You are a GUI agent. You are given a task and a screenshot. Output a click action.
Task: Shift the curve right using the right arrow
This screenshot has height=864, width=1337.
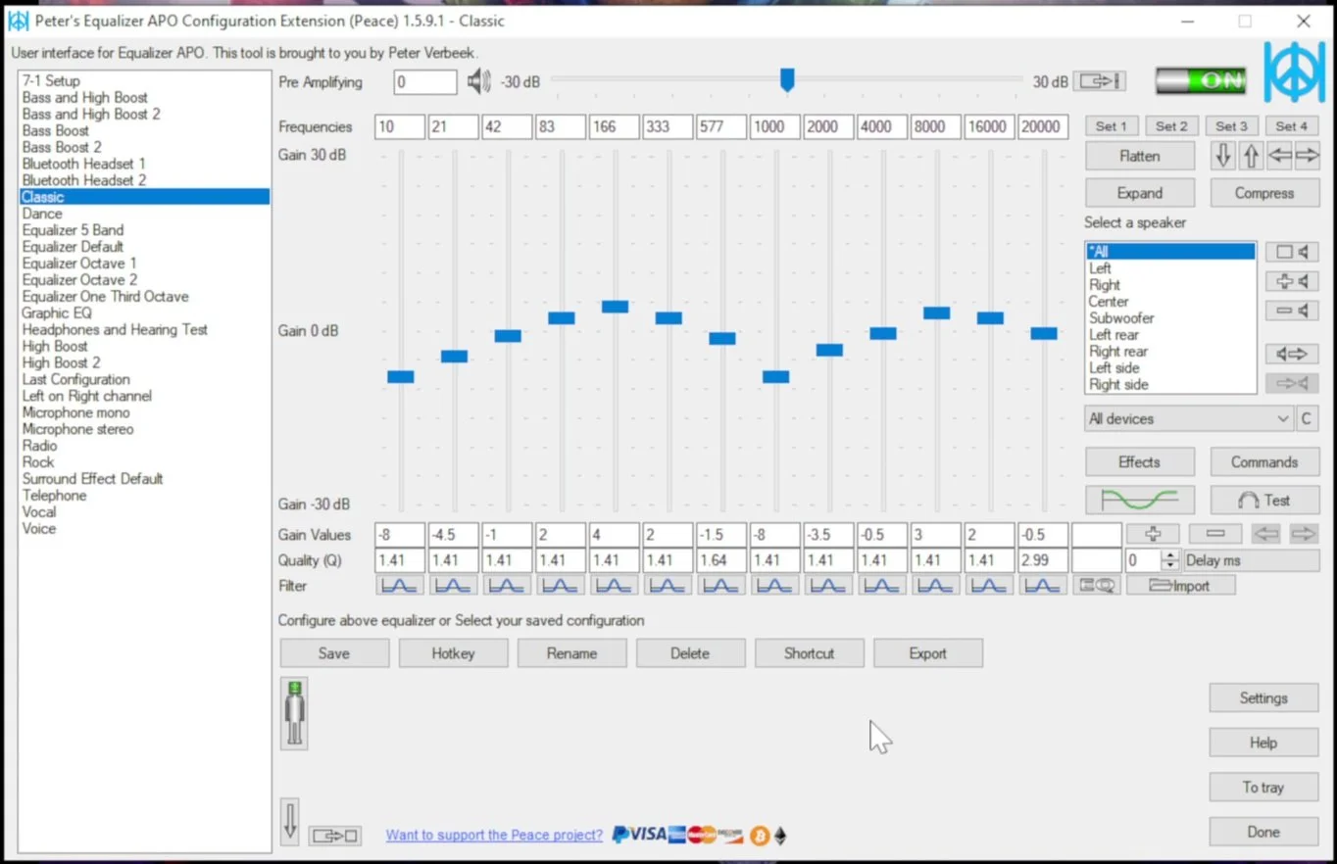click(x=1308, y=156)
